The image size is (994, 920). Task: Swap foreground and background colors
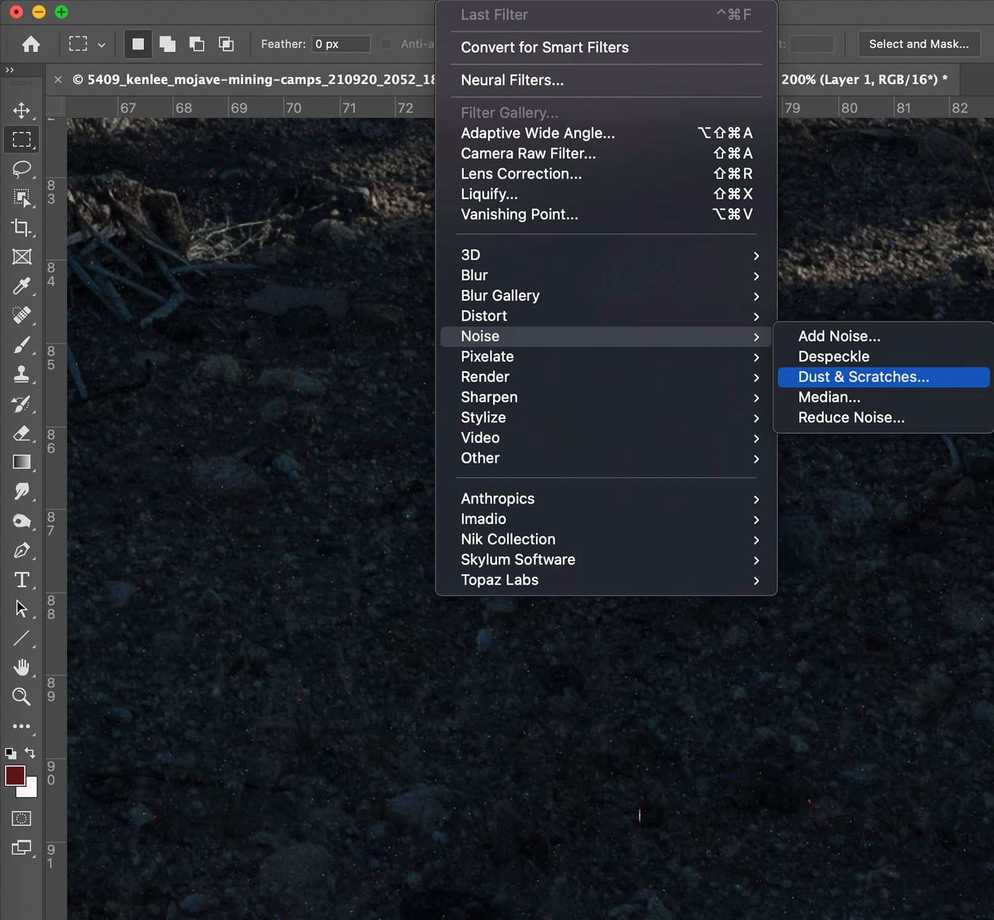tap(30, 753)
